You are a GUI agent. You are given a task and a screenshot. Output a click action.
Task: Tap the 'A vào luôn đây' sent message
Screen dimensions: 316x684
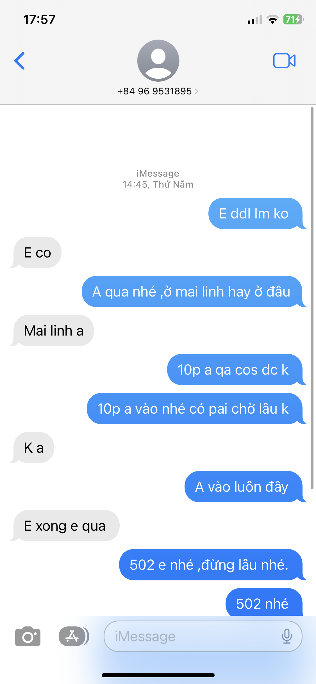point(244,487)
